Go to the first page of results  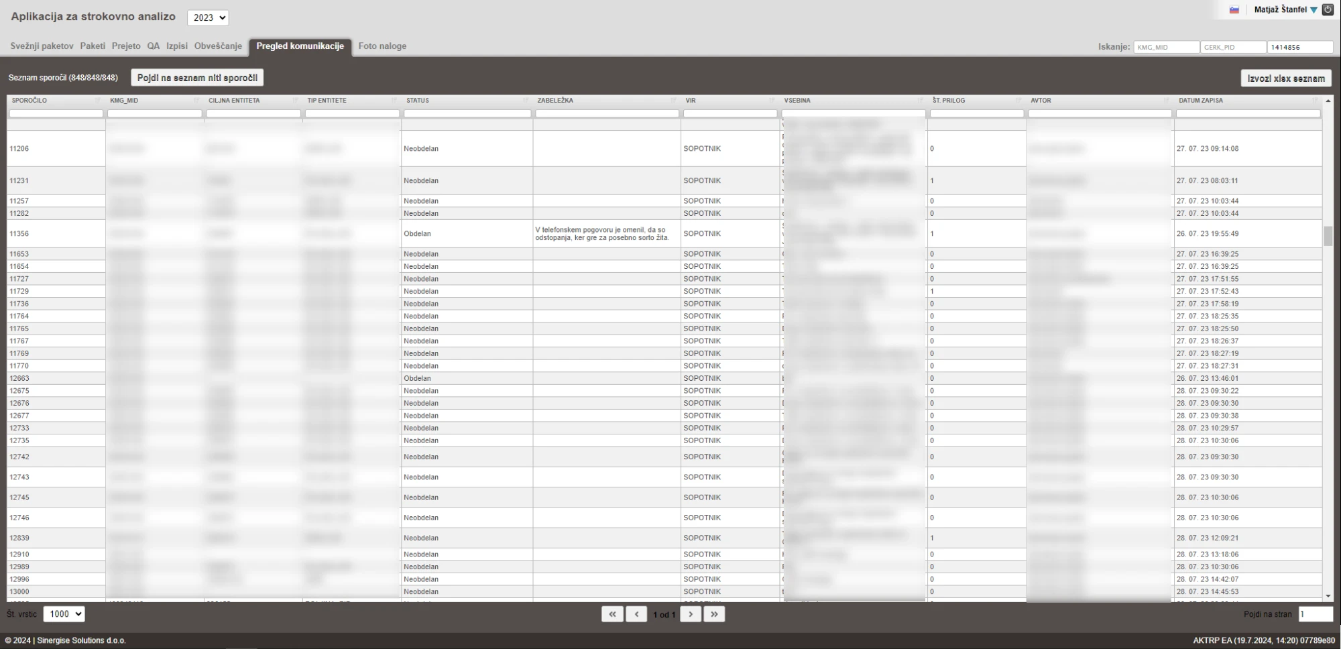(x=612, y=614)
